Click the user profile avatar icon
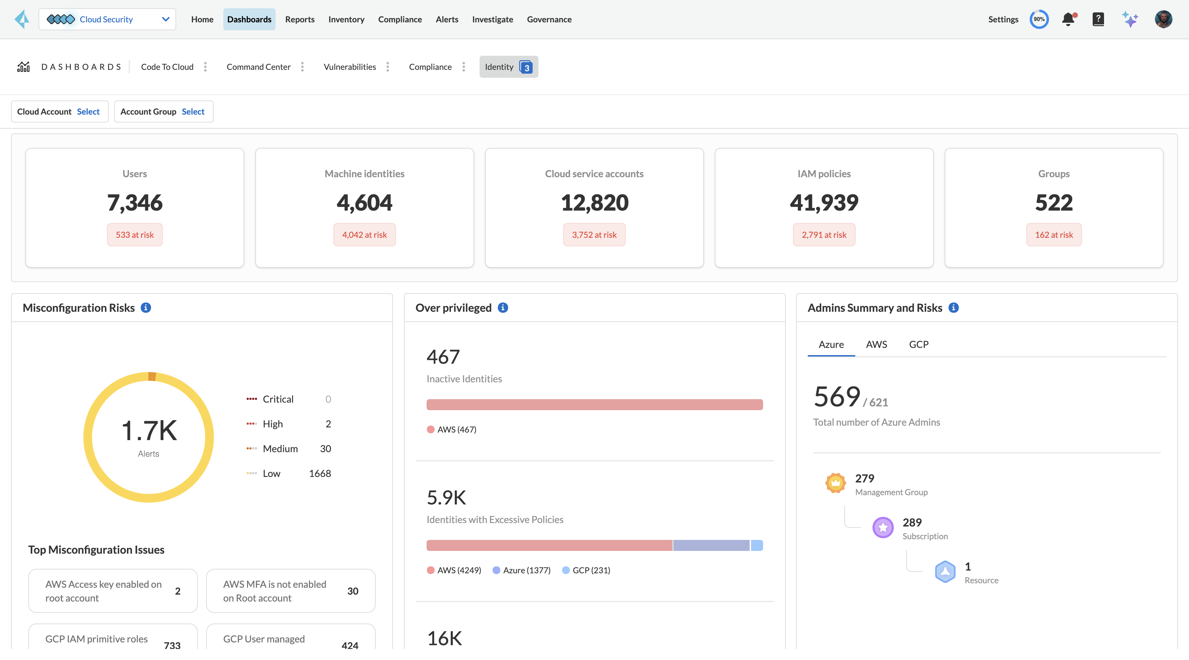Screen dimensions: 1189x660 coord(1163,19)
